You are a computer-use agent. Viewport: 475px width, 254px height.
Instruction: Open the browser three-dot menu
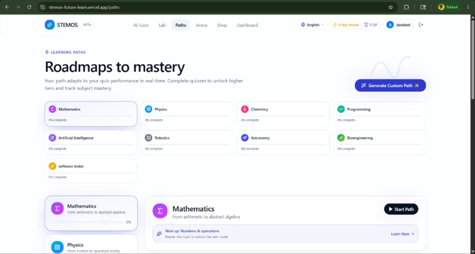tap(468, 7)
